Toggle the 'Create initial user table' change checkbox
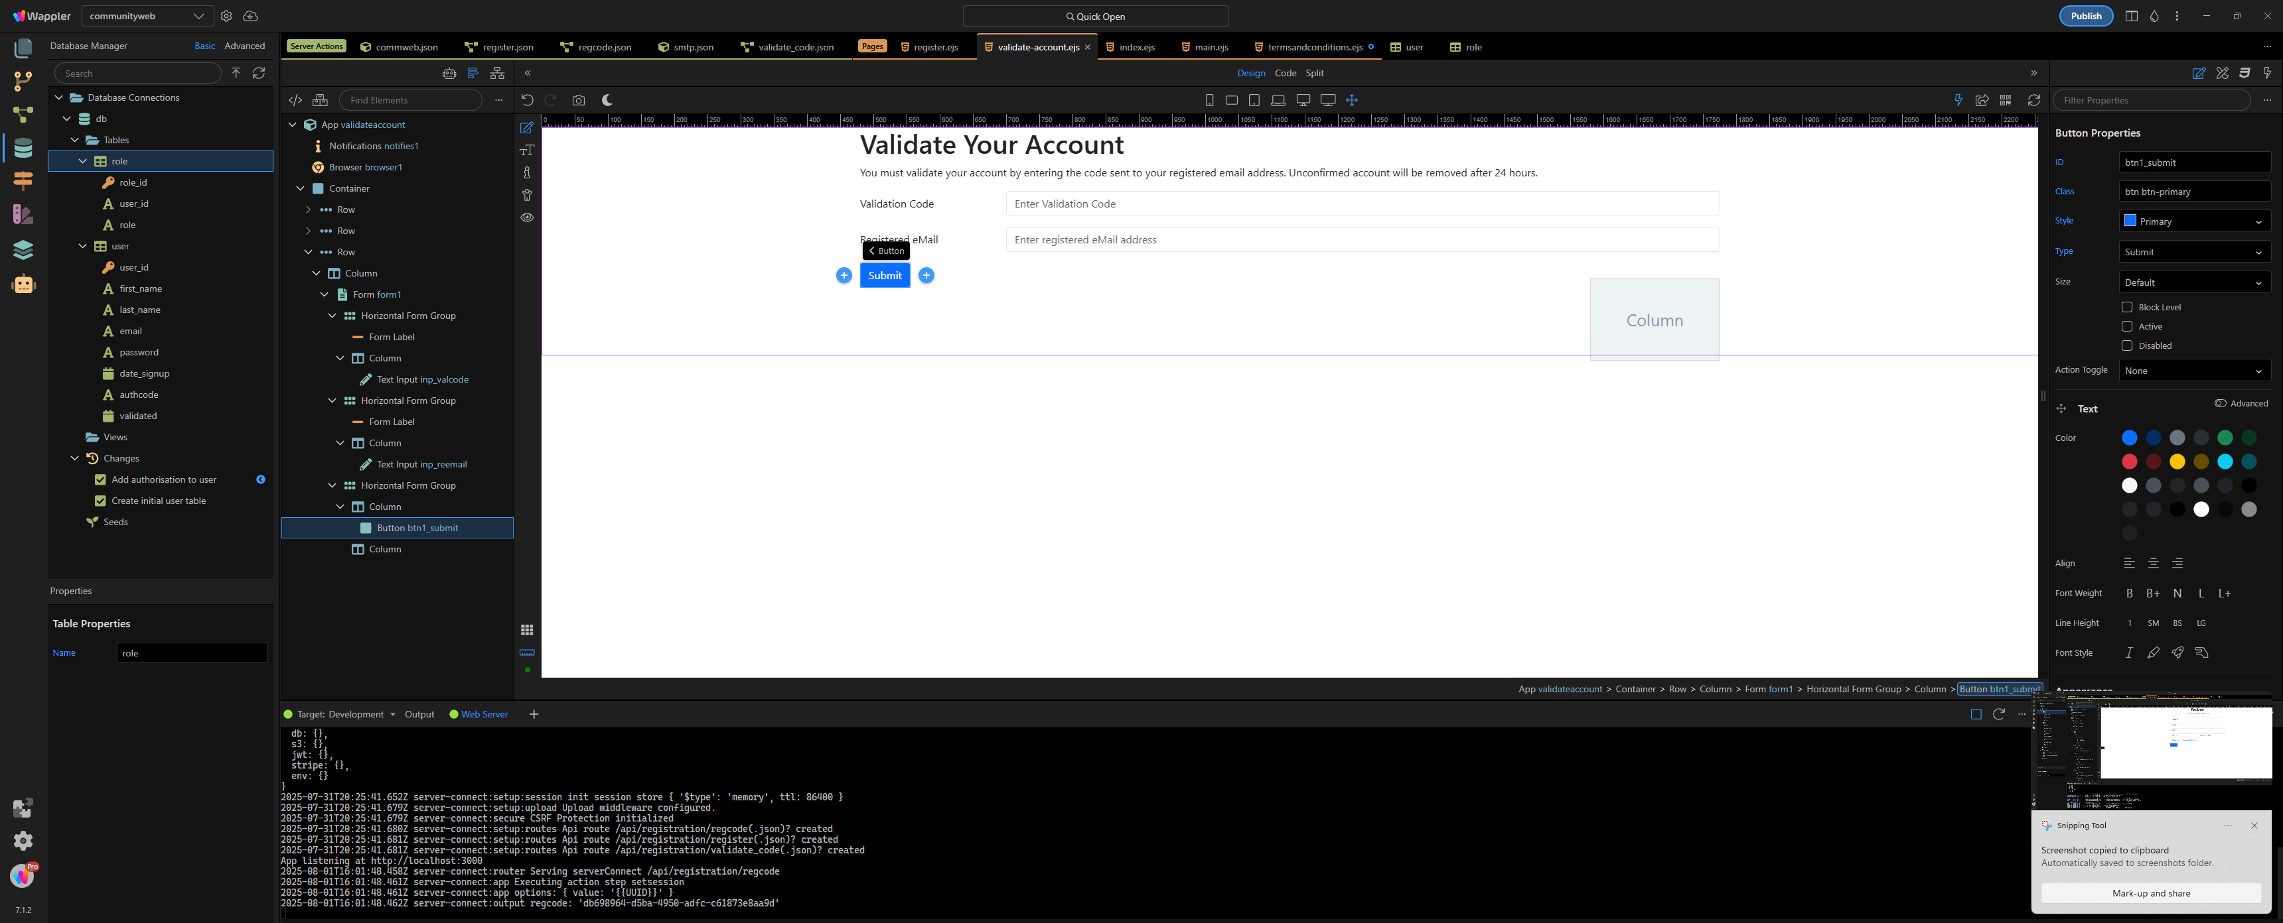The height and width of the screenshot is (923, 2283). [x=100, y=501]
